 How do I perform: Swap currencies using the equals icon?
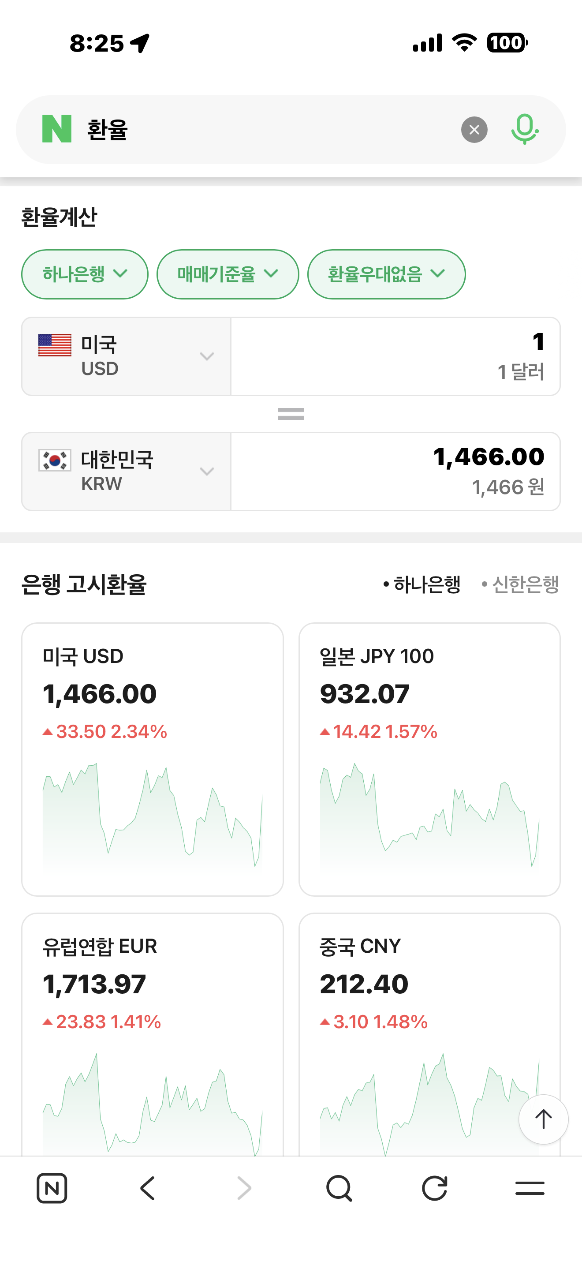[x=291, y=414]
